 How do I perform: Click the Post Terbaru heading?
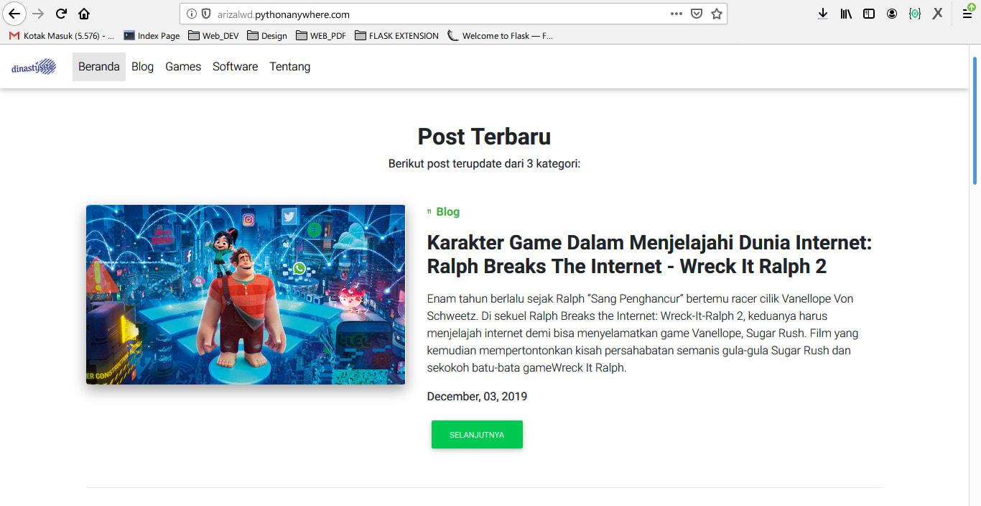pos(484,137)
